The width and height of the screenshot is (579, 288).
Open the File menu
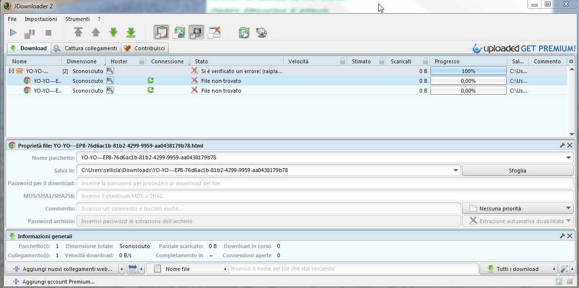coord(12,19)
